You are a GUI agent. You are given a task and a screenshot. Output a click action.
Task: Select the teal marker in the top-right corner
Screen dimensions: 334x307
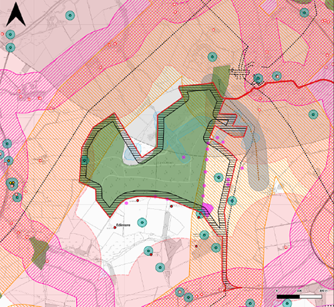(x=304, y=13)
